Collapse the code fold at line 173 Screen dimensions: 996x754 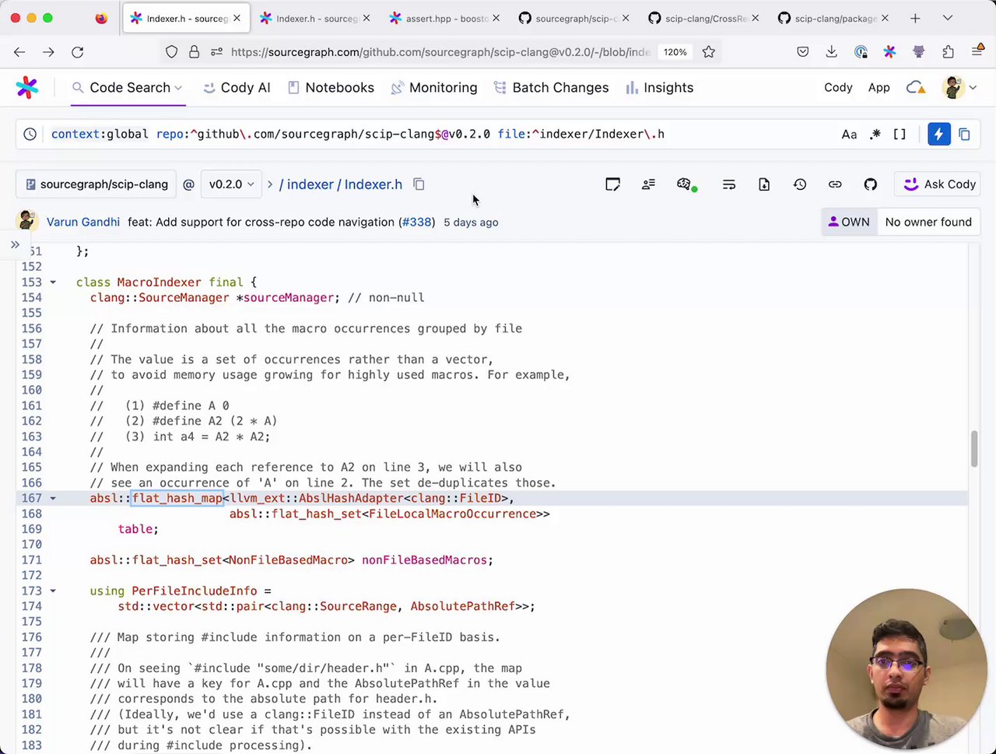tap(53, 591)
